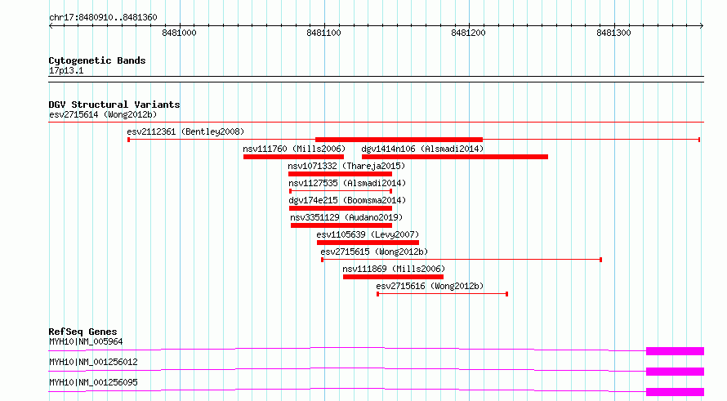This screenshot has width=727, height=401.
Task: Click the thick red bar of esv2112361
Action: pos(399,140)
